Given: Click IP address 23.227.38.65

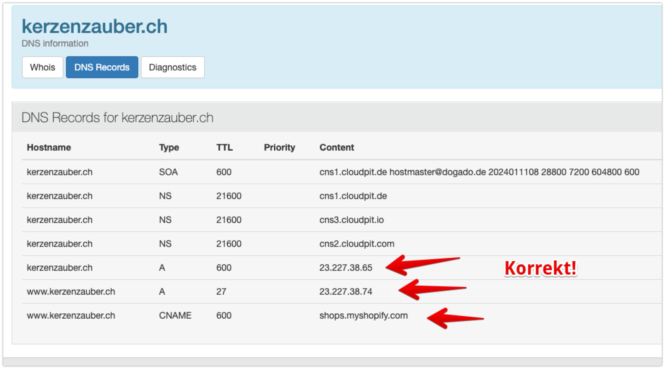Looking at the screenshot, I should tap(345, 268).
